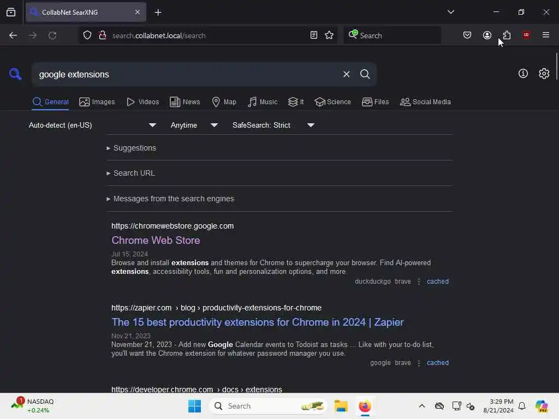Switch to the Map category tab
This screenshot has width=559, height=419.
click(224, 102)
